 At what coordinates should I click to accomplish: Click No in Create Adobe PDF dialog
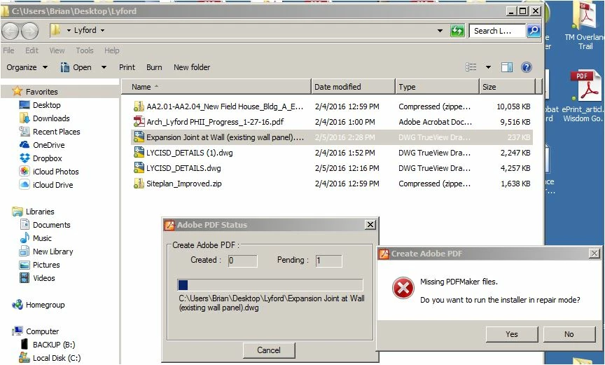pos(569,334)
